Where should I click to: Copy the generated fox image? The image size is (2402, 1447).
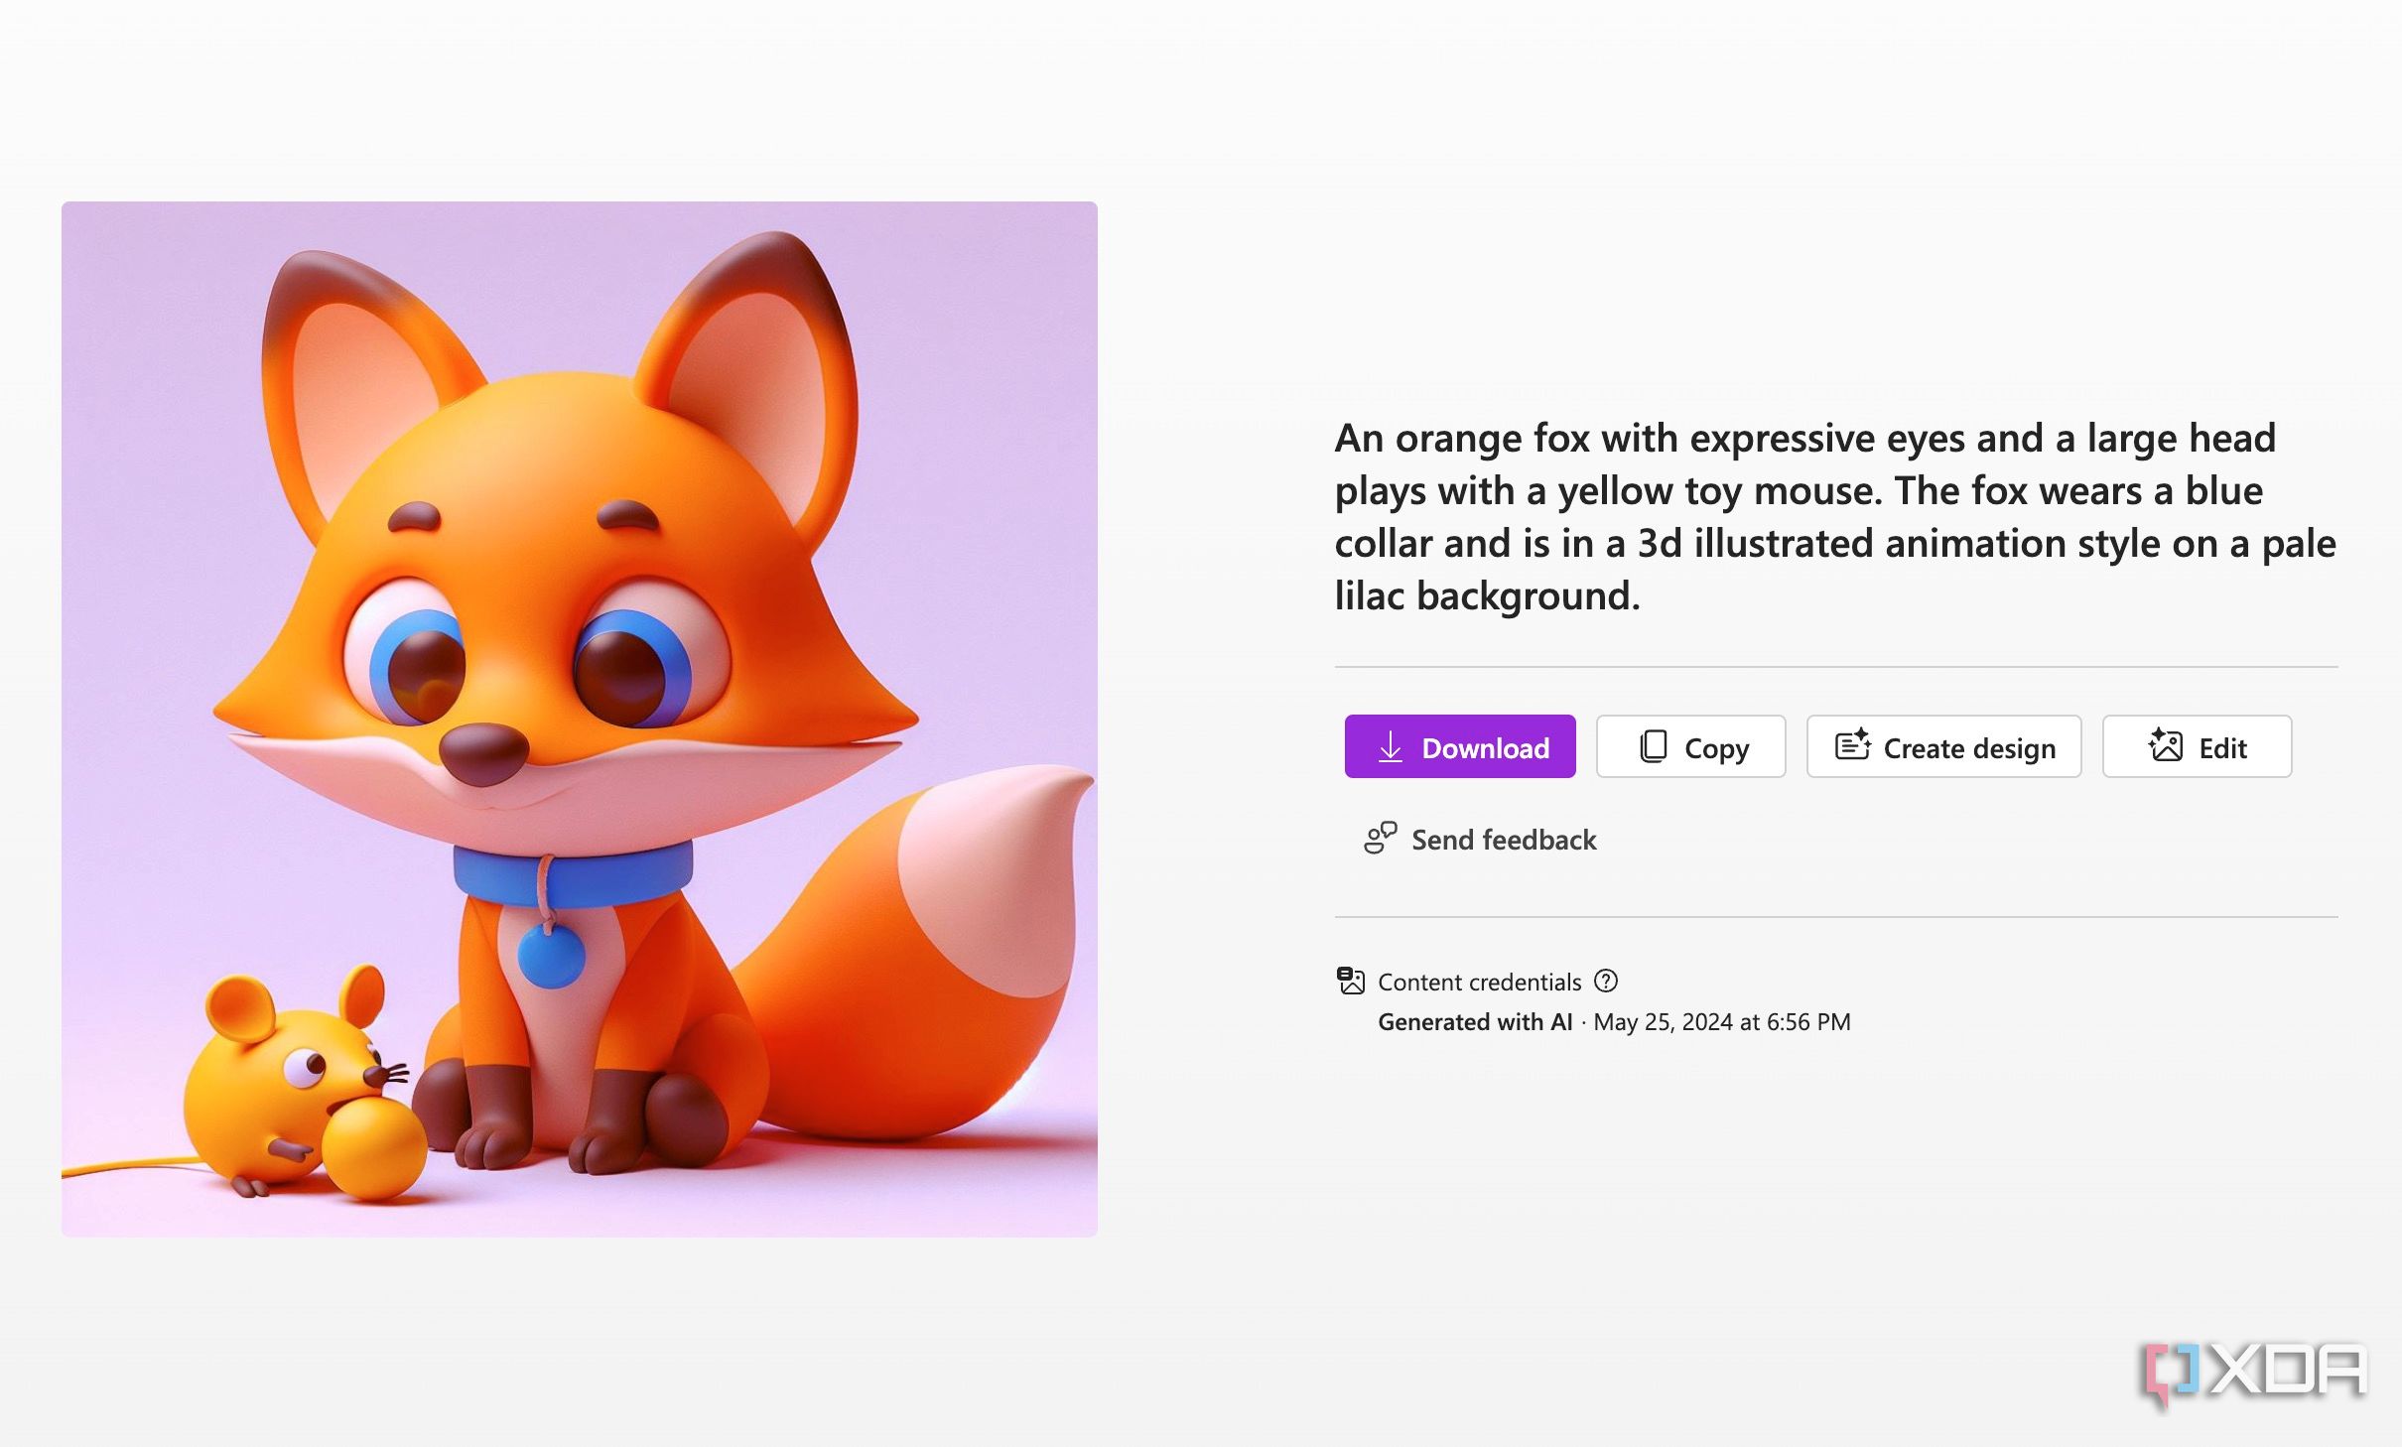1690,746
